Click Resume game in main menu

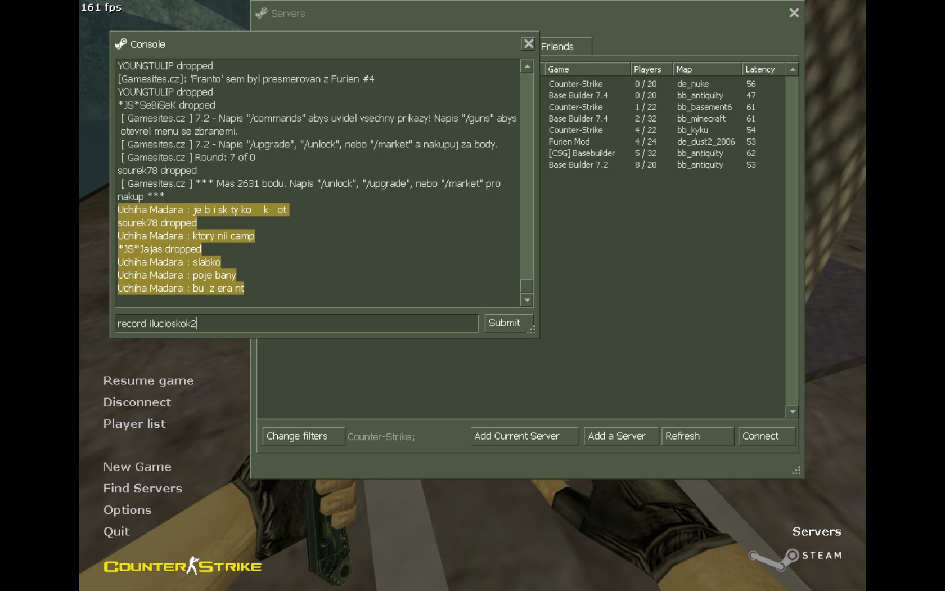click(148, 381)
